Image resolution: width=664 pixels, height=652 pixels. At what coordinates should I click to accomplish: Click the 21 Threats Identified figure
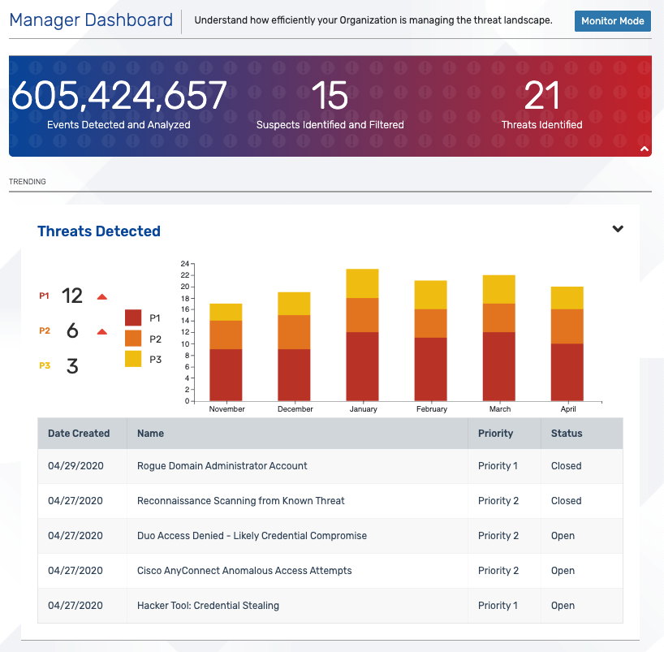[541, 96]
